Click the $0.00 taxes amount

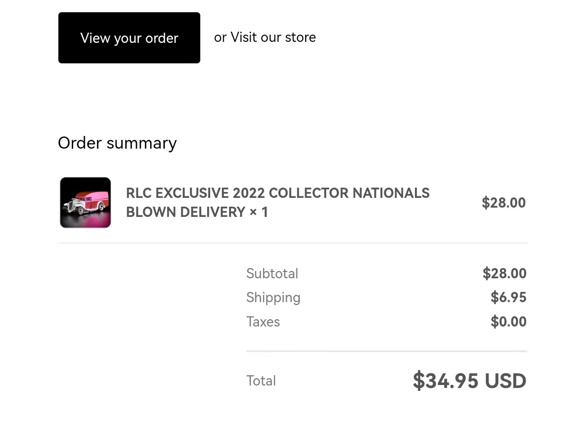508,322
